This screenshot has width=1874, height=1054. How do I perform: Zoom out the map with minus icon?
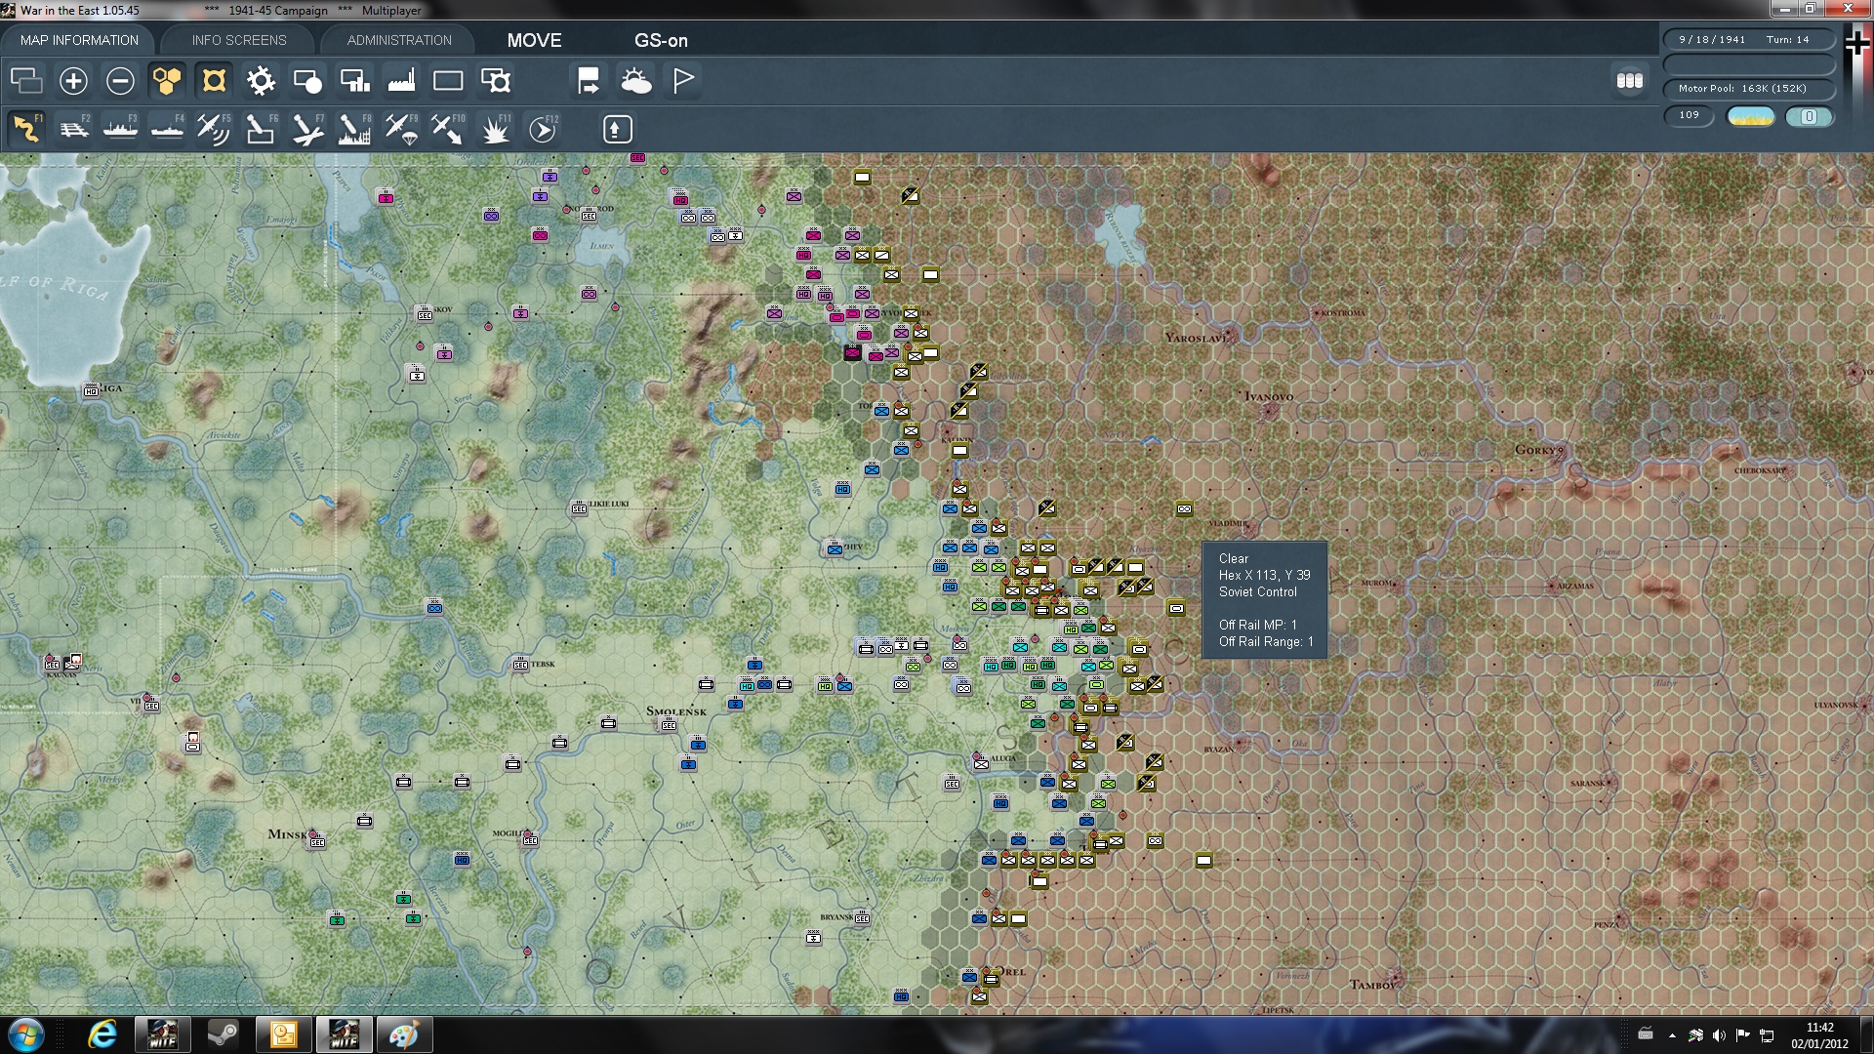(x=120, y=80)
